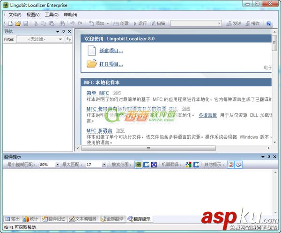Screen dimensions: 281x233
Task: Click the filter refresh icon button
Action: (69, 39)
